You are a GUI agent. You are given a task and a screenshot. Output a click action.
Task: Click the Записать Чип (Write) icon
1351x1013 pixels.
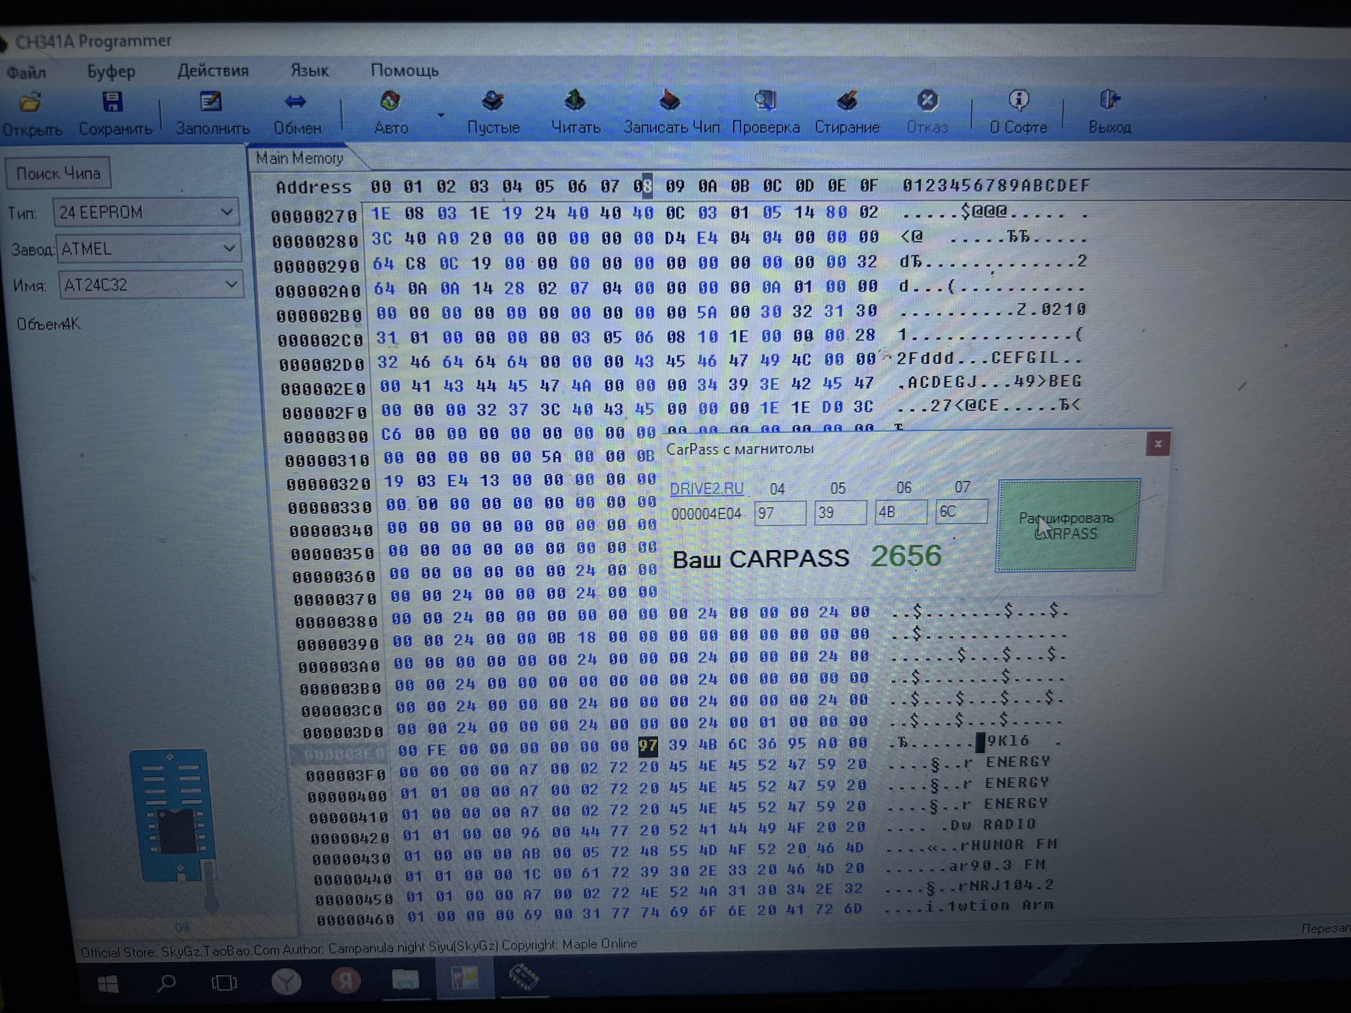(669, 101)
